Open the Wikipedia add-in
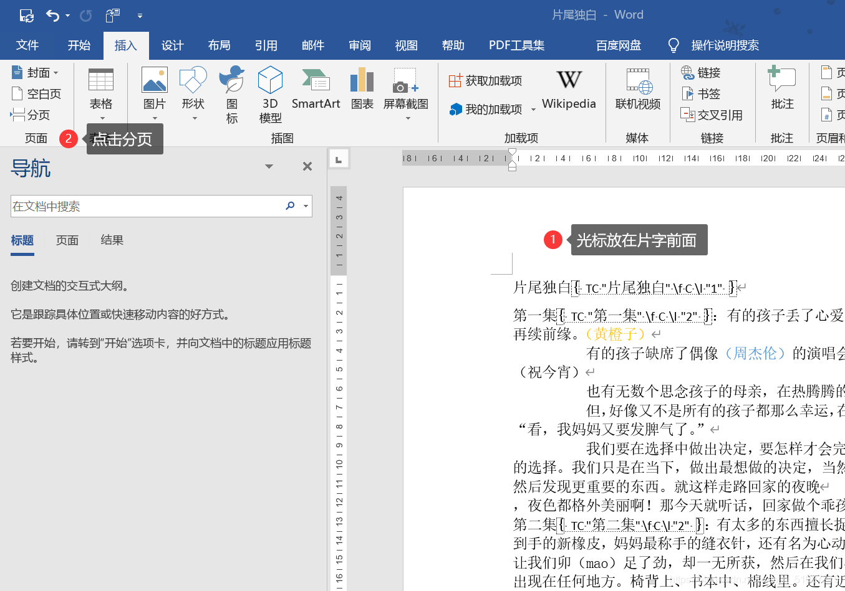 point(569,90)
